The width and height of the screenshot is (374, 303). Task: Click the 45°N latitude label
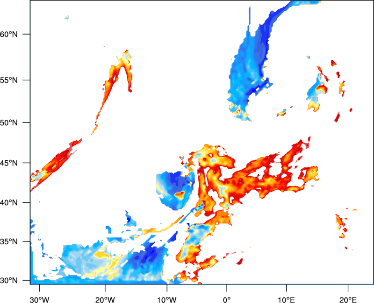tap(9, 163)
